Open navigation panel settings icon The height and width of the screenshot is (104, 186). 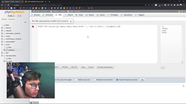click(18, 16)
